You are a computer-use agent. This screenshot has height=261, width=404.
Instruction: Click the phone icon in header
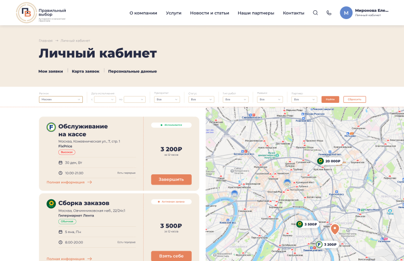[x=329, y=13]
